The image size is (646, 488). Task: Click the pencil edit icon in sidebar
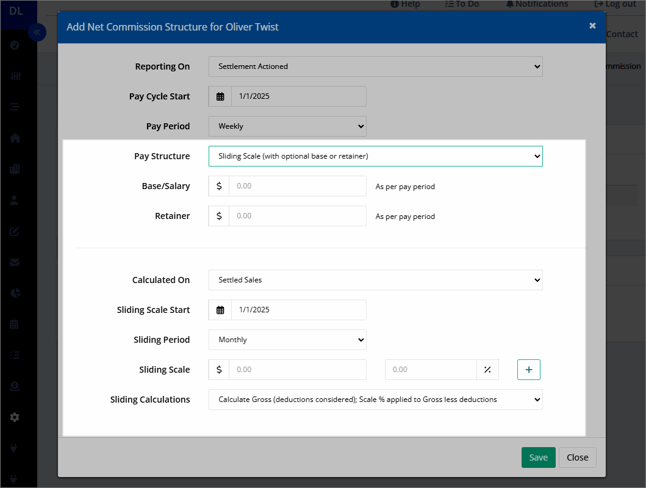click(15, 231)
